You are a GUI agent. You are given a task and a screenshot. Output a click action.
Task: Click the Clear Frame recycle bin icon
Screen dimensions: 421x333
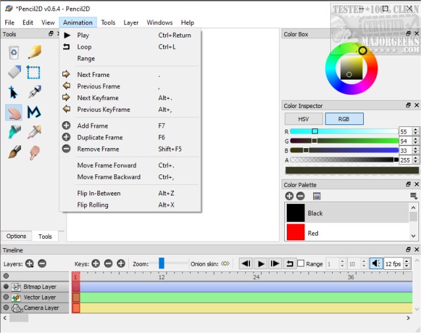pos(14,52)
